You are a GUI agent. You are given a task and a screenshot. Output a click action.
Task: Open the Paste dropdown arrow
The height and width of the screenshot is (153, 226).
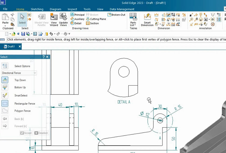5,26
